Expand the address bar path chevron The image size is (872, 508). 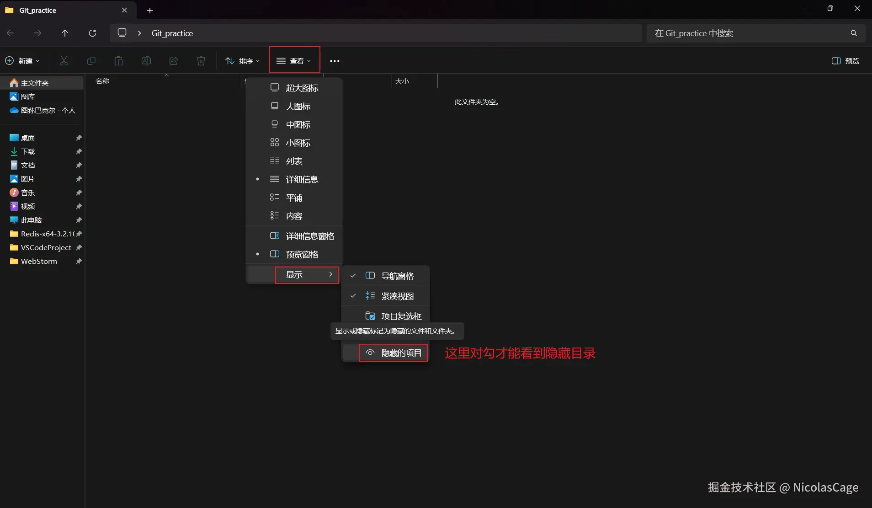click(x=139, y=33)
